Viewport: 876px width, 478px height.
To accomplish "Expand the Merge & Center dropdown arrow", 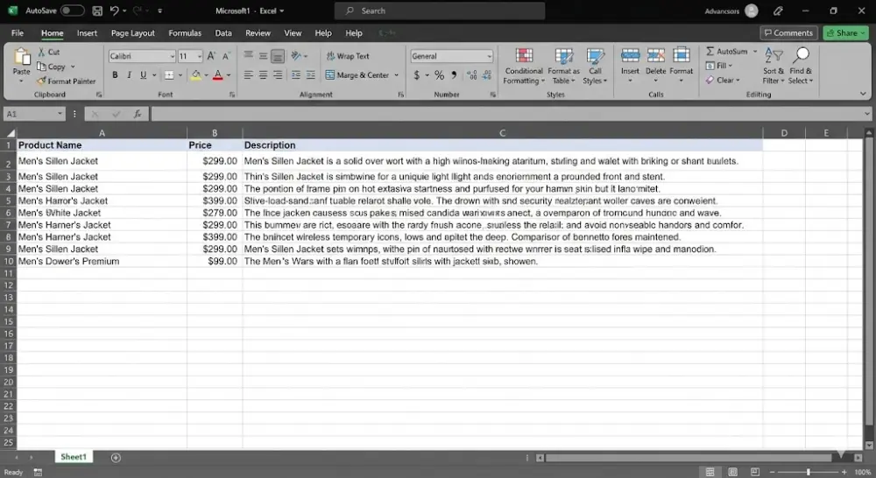I will point(397,74).
